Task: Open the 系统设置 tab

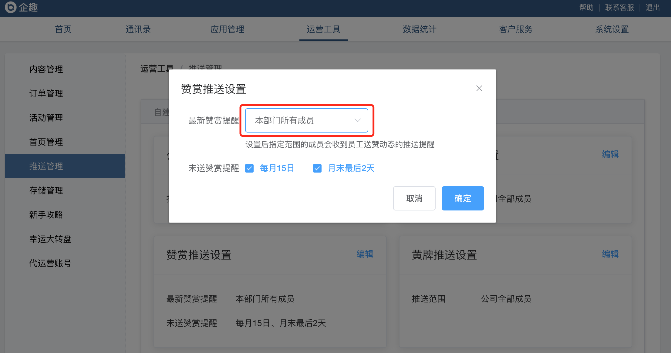Action: coord(612,29)
